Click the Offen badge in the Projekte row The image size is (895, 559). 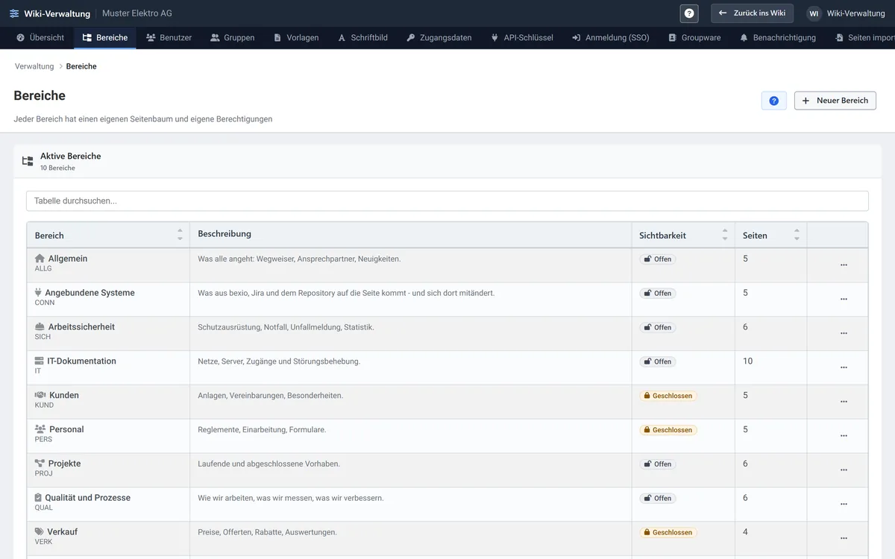(x=658, y=464)
